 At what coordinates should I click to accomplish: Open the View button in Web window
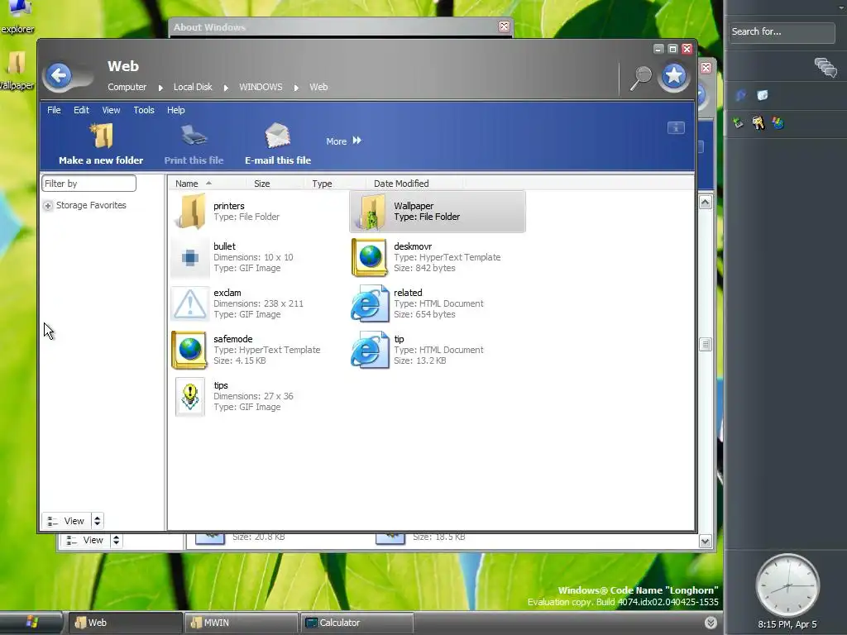tap(66, 521)
